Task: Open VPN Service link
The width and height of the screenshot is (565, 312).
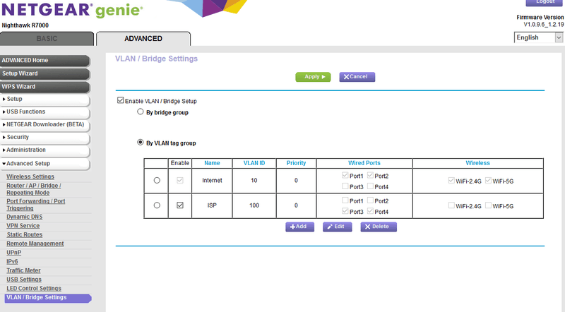Action: coord(23,226)
